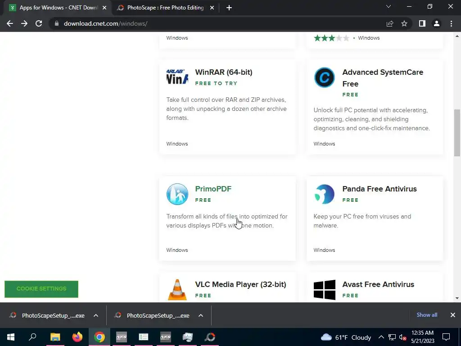Open the 61°F Cloudy weather widget
The height and width of the screenshot is (346, 461).
(x=345, y=337)
